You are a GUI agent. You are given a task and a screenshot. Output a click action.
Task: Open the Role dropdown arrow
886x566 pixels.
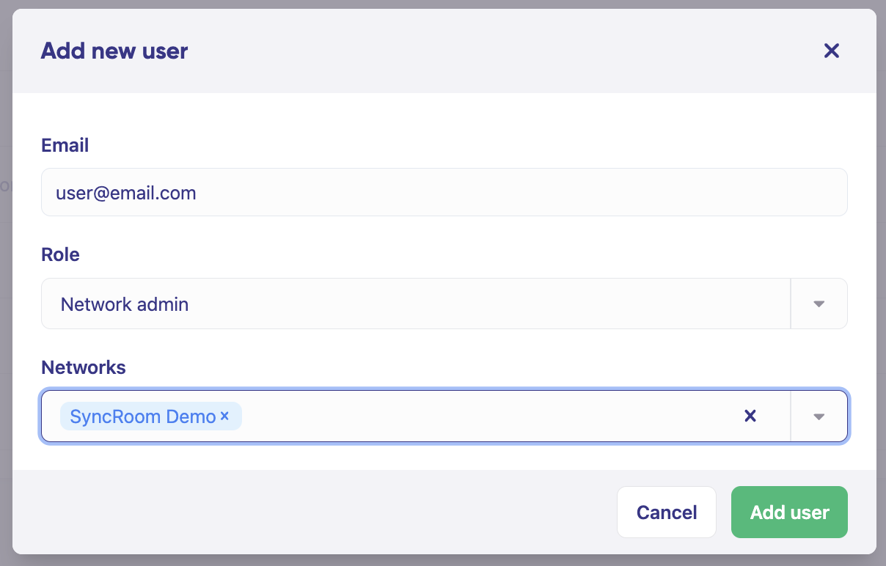(819, 304)
